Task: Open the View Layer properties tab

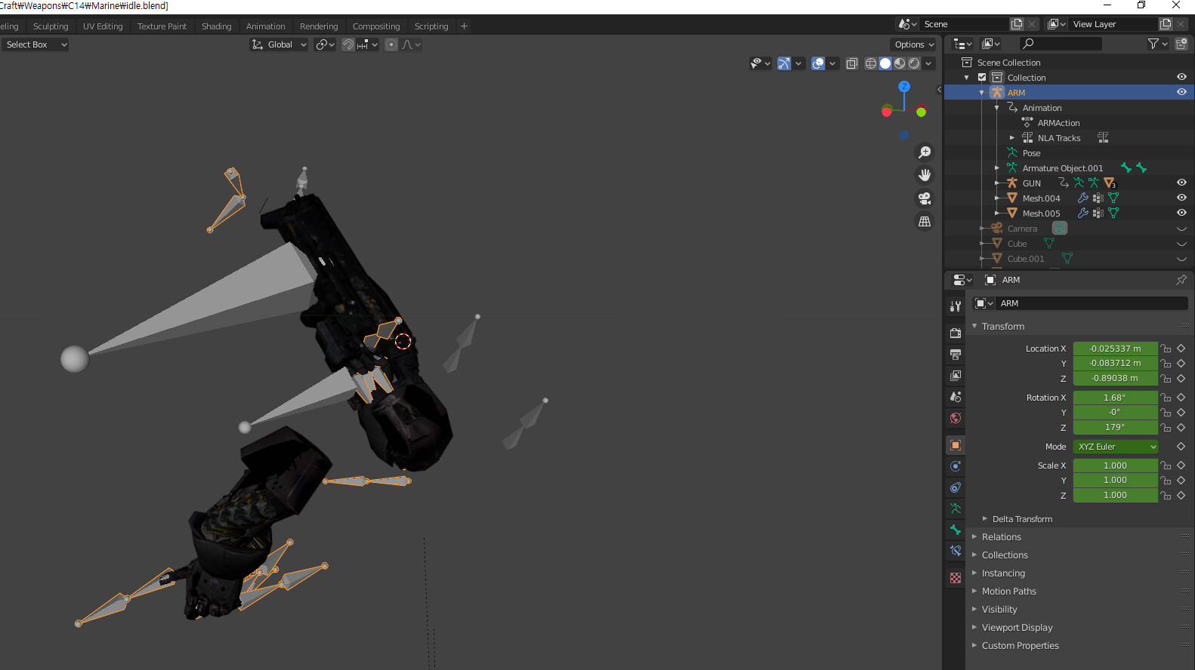Action: tap(956, 375)
